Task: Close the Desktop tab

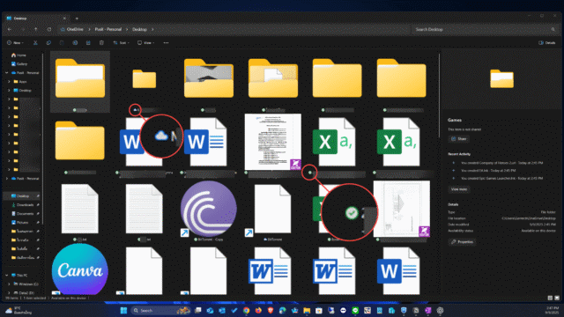Action: (64, 18)
